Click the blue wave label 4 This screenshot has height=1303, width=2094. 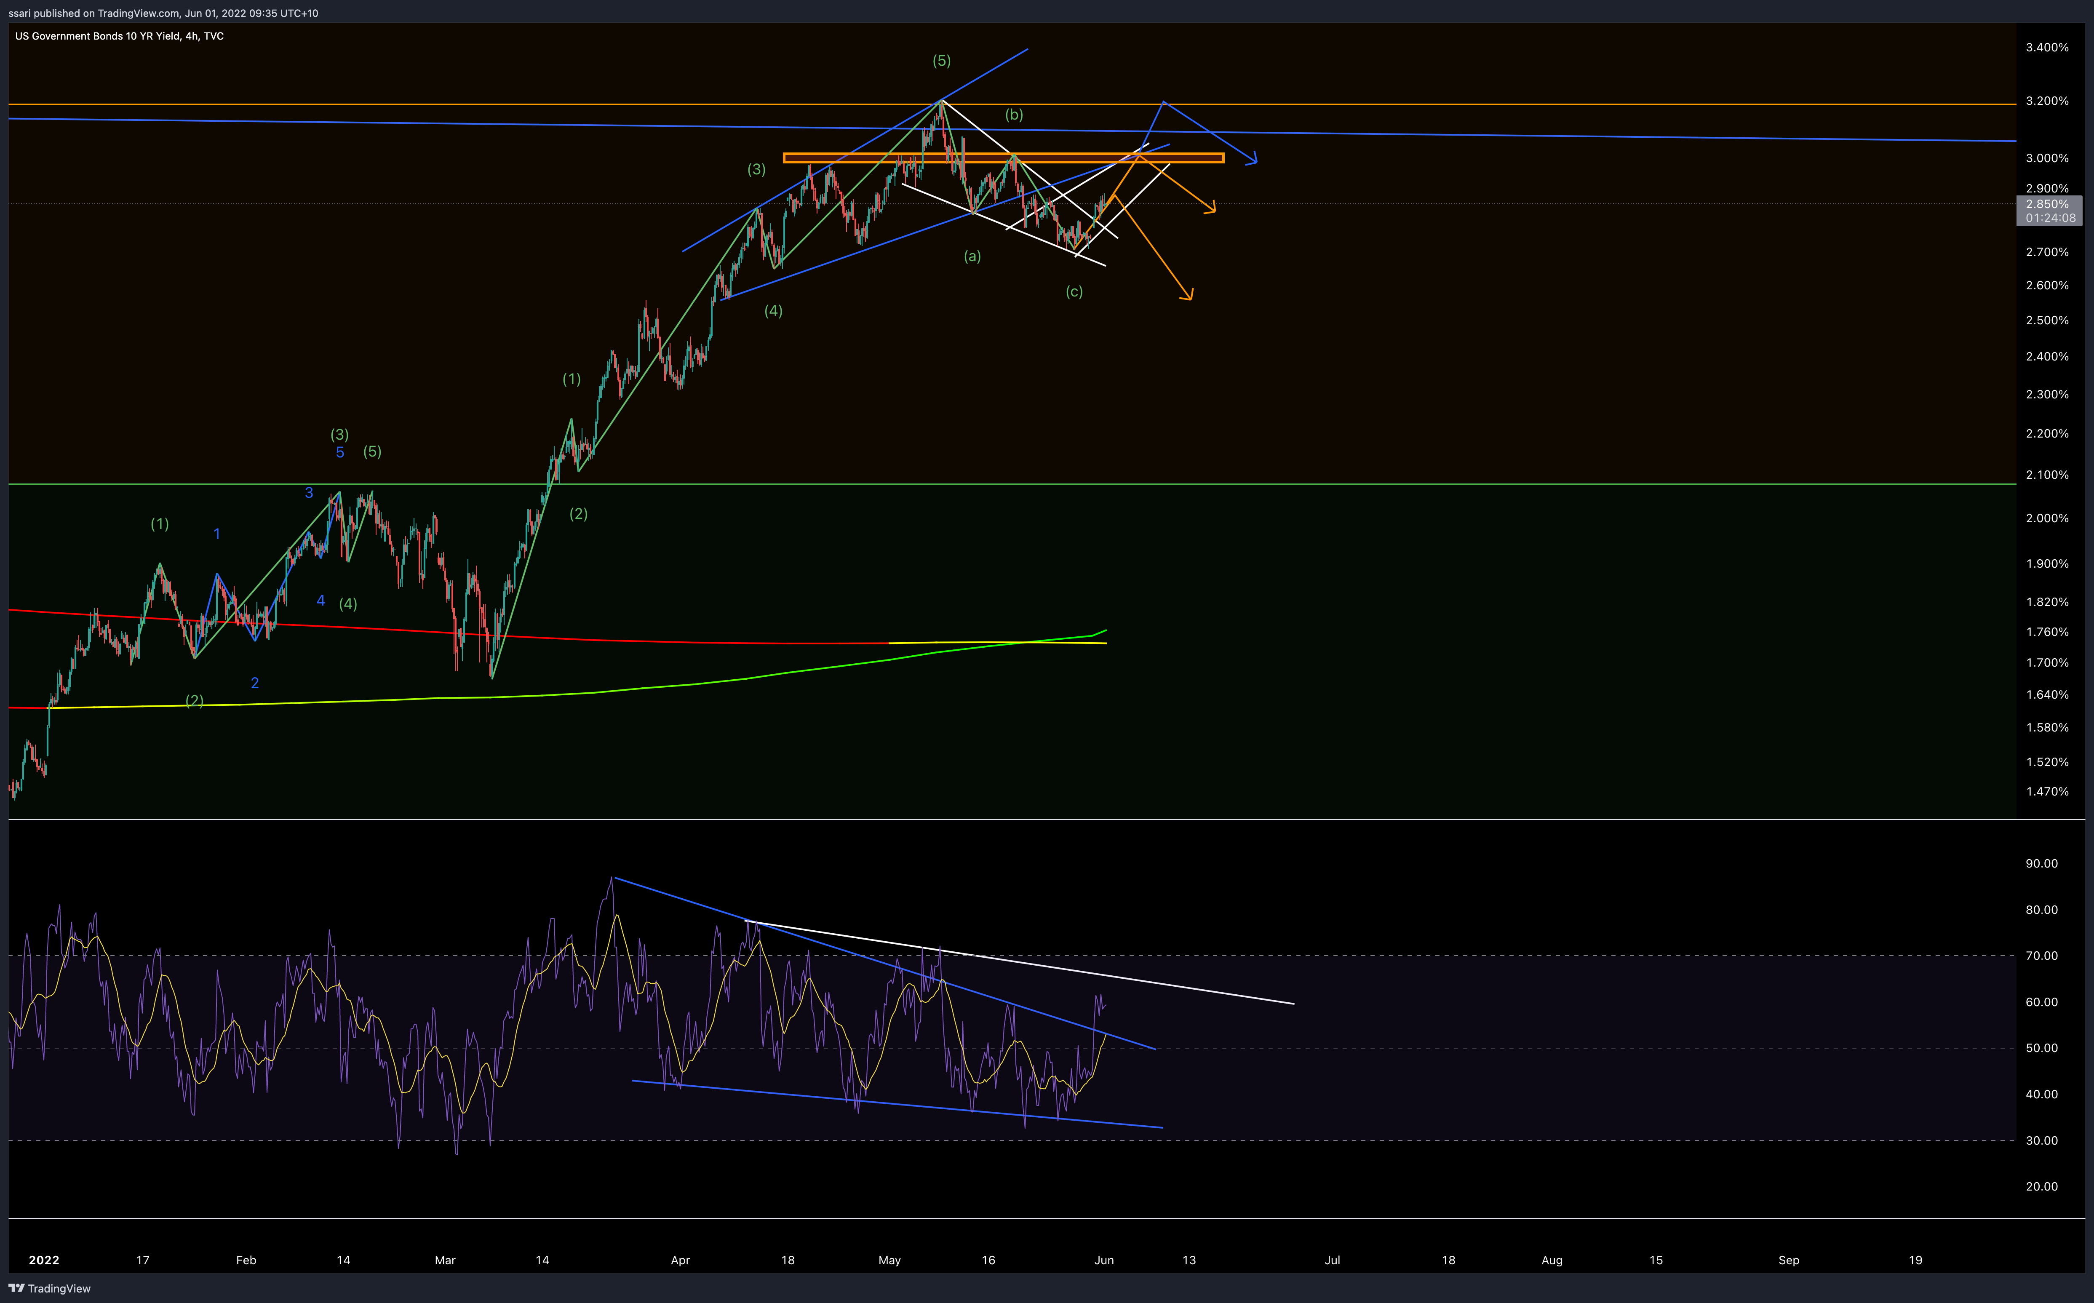pos(321,601)
